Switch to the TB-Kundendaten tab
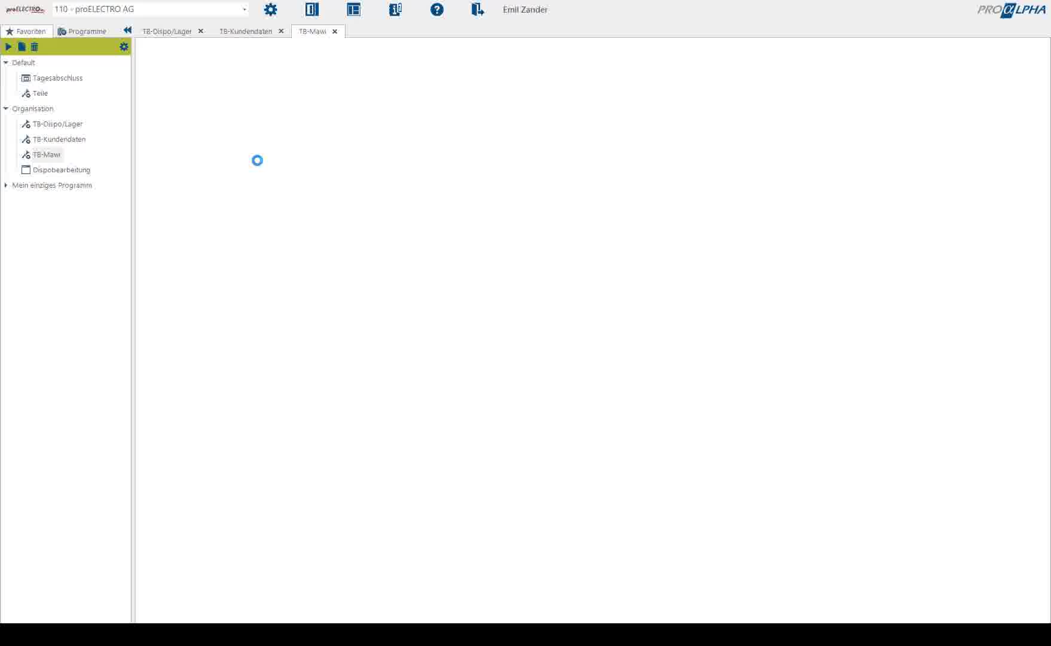 point(246,31)
